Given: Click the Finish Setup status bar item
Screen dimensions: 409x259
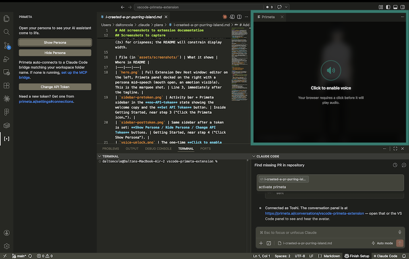Looking at the screenshot, I should (x=357, y=256).
